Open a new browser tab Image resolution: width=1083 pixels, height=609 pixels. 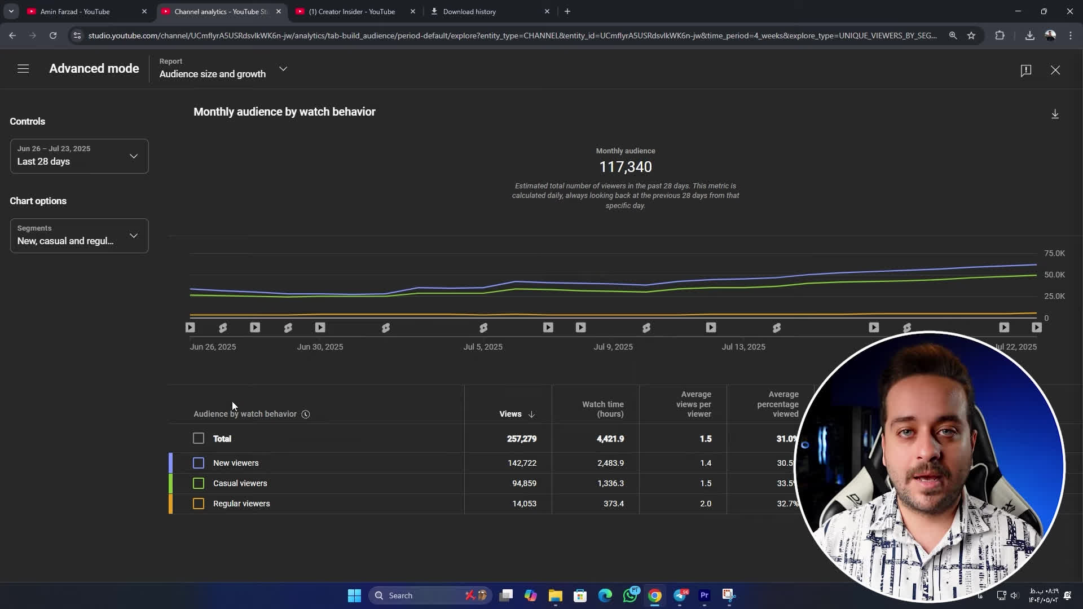coord(567,11)
